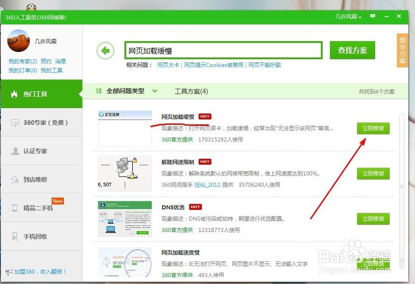Click the HOT badge next to DNS优选

[x=196, y=207]
